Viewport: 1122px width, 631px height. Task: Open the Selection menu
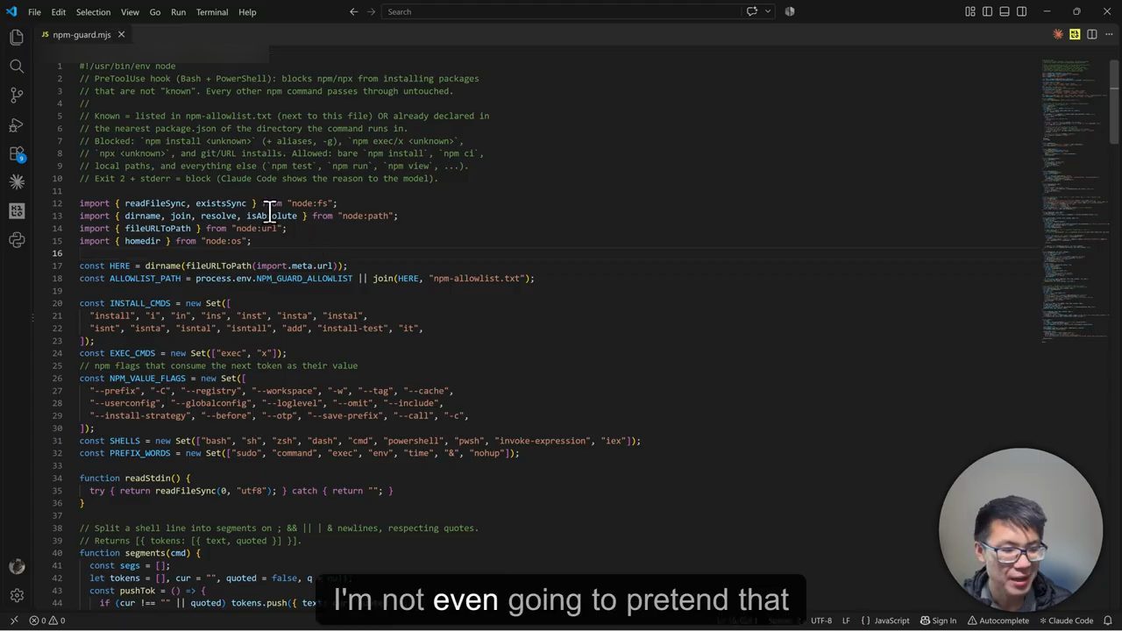(x=93, y=12)
